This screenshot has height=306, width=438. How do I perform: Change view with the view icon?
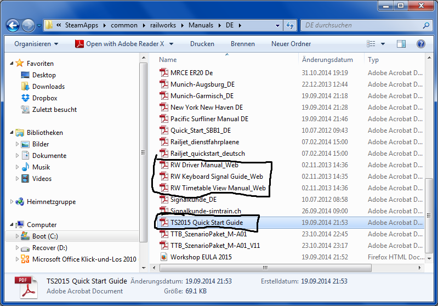(371, 44)
